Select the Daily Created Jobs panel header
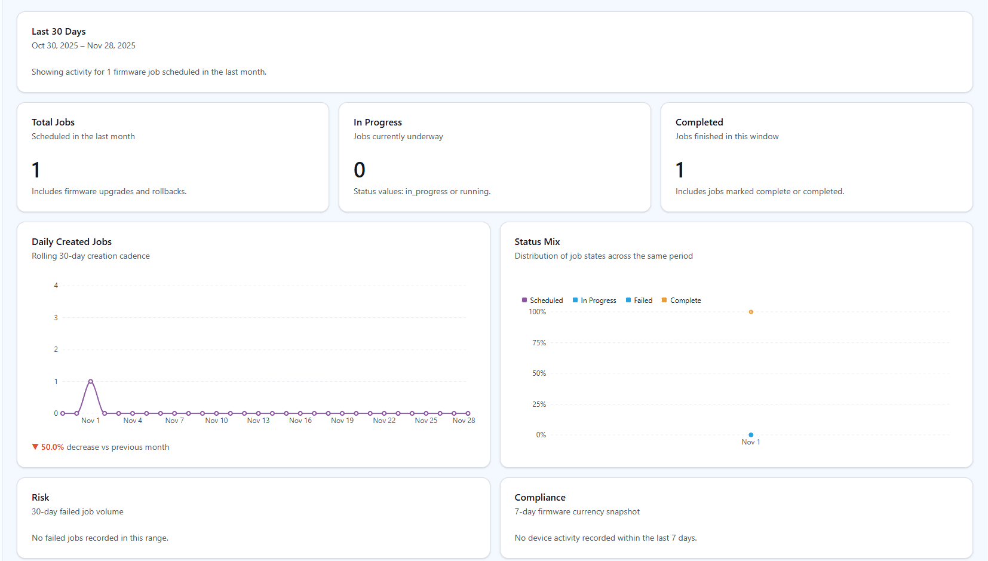Screen dimensions: 988x561 pyautogui.click(x=72, y=241)
